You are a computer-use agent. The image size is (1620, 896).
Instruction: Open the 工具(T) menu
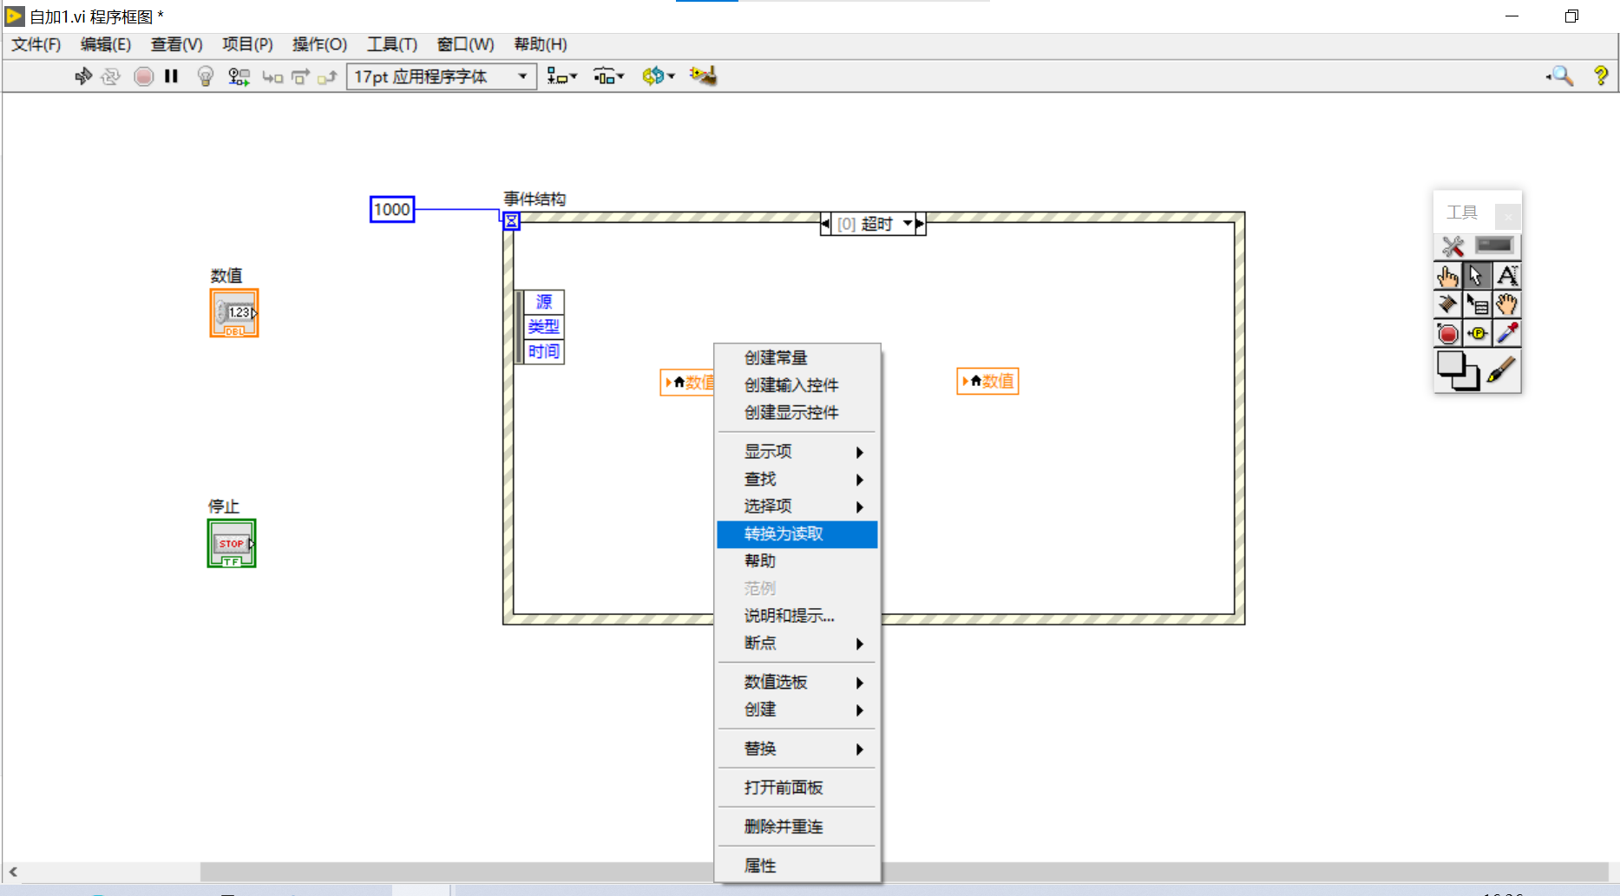[391, 44]
